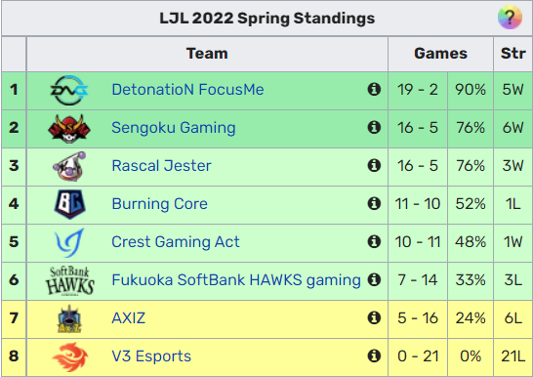Follow the AXIZ team link

click(x=129, y=318)
